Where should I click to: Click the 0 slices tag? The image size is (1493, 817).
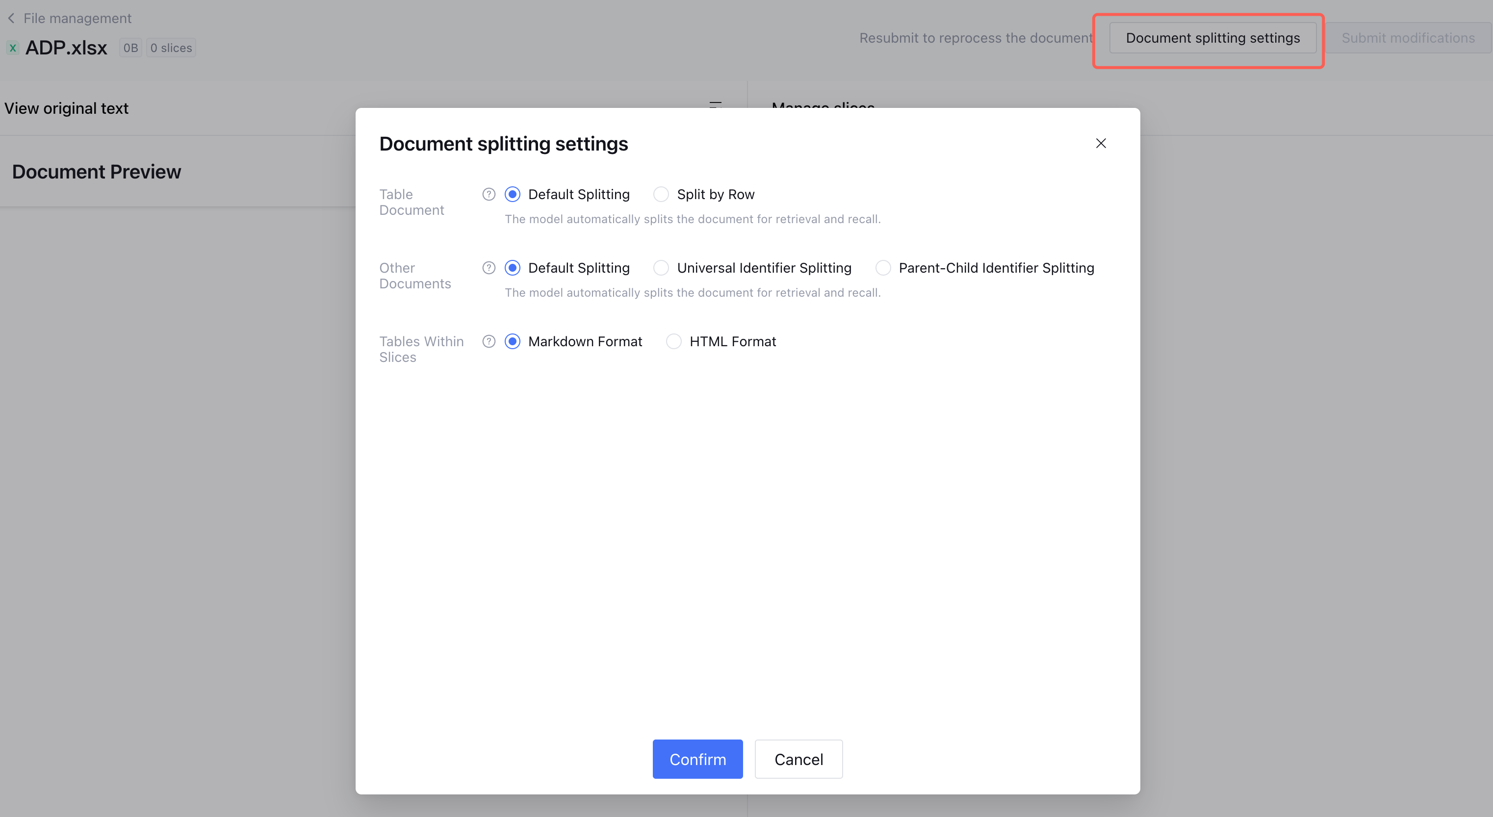tap(171, 48)
